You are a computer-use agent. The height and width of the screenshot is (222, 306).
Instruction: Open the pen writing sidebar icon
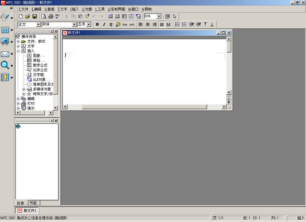tap(5, 18)
